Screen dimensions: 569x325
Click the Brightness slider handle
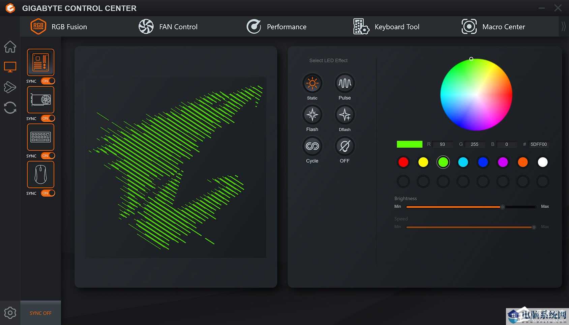[x=502, y=207]
